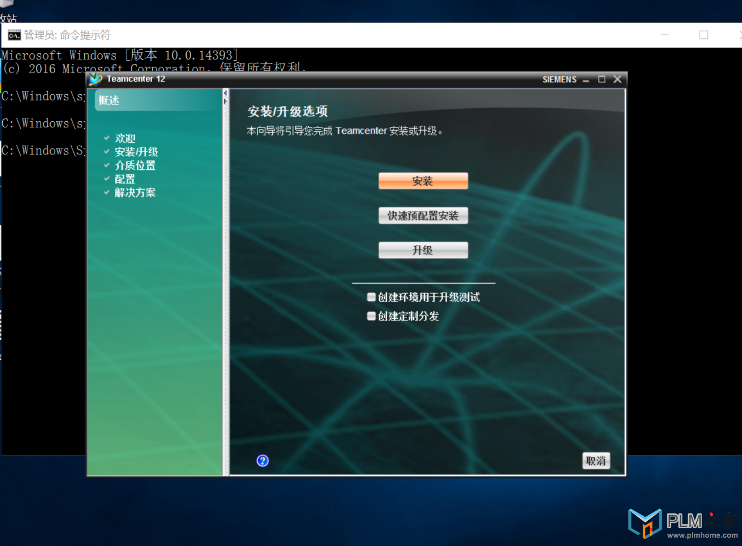Maximize the command prompt window

tap(703, 35)
